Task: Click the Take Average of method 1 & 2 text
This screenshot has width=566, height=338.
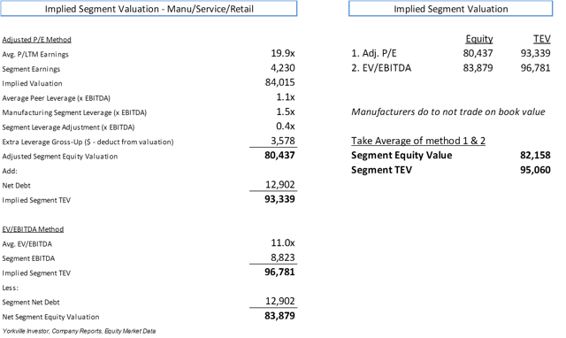Action: (x=418, y=141)
